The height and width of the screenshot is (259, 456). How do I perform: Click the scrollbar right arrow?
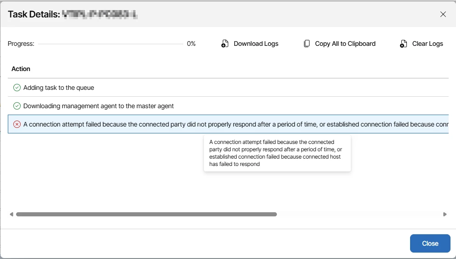coord(445,214)
